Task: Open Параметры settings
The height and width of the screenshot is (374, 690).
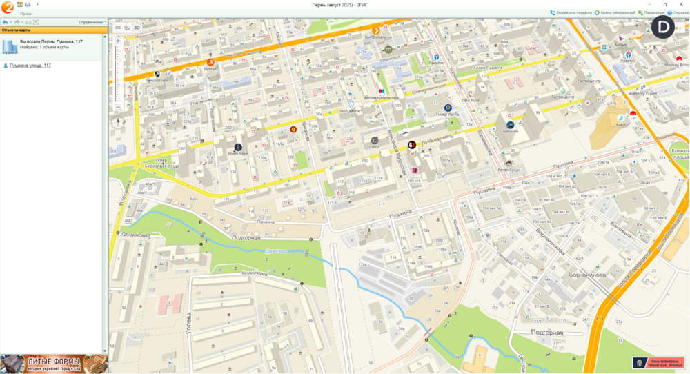Action: coord(652,12)
